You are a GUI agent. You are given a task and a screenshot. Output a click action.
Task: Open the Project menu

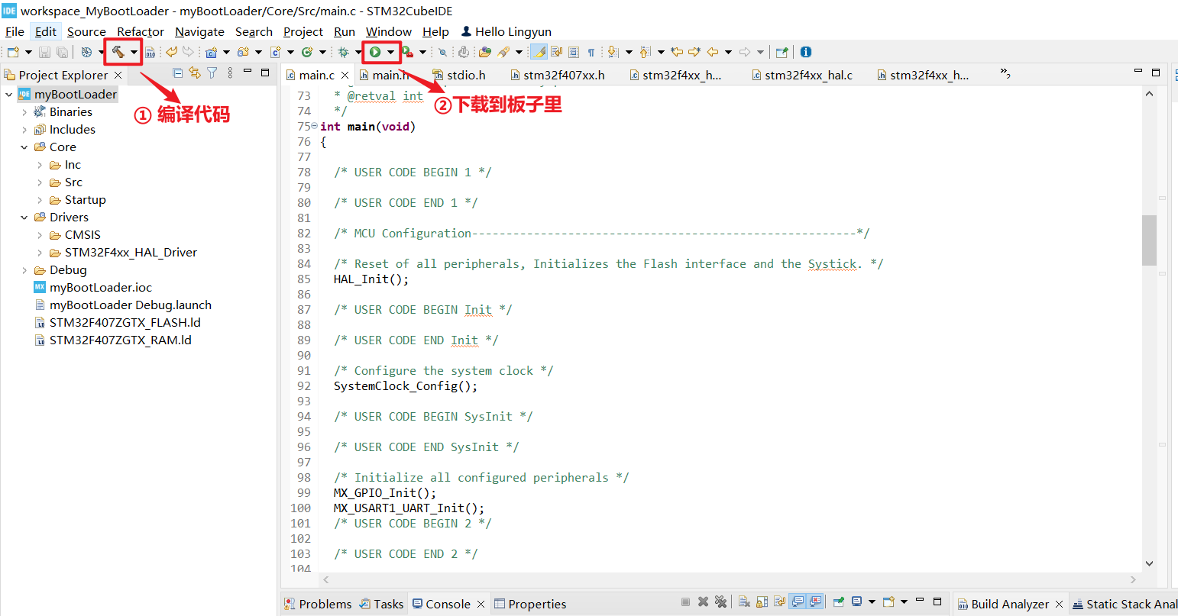[303, 31]
